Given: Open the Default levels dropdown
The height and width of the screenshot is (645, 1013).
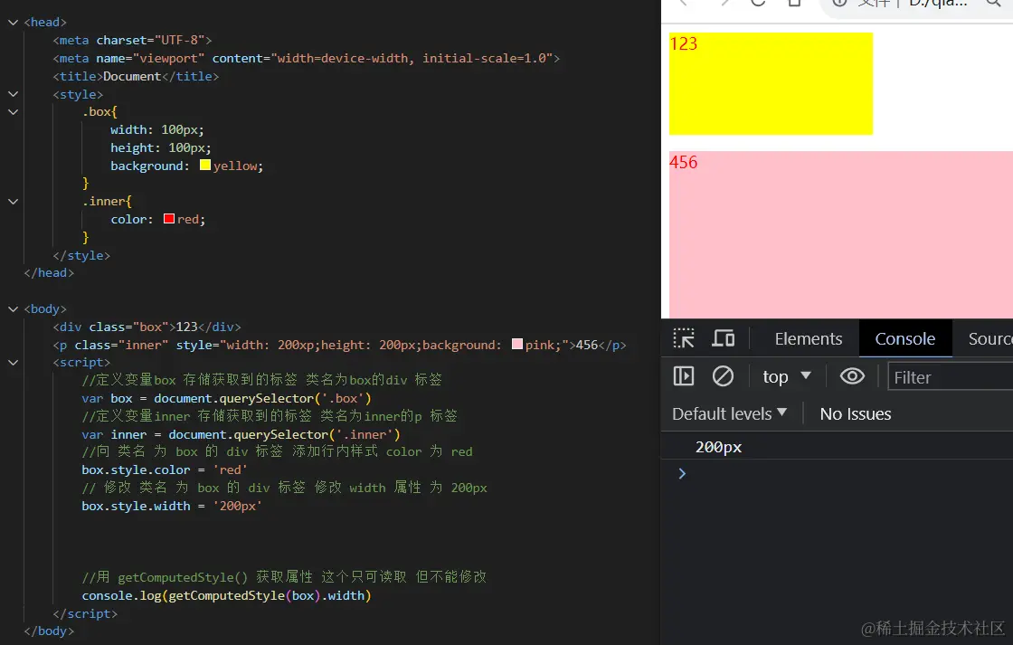Looking at the screenshot, I should [729, 413].
